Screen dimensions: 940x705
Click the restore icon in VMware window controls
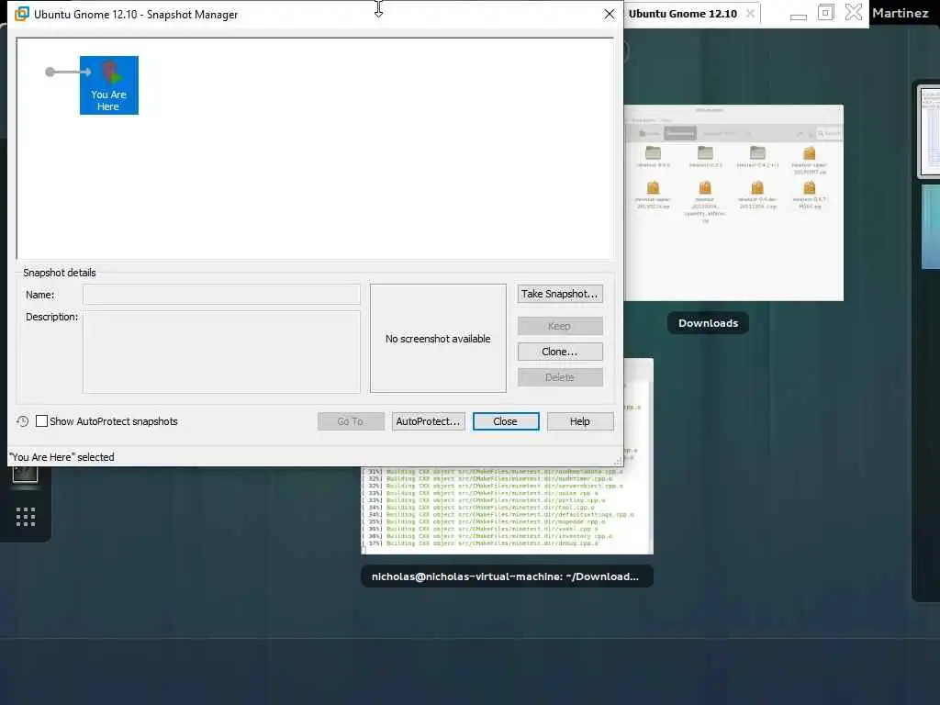(825, 13)
